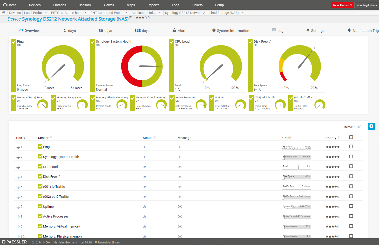Viewport: 379px width, 245px height.
Task: Click the Ping Time mini graph in table
Action: 296,147
